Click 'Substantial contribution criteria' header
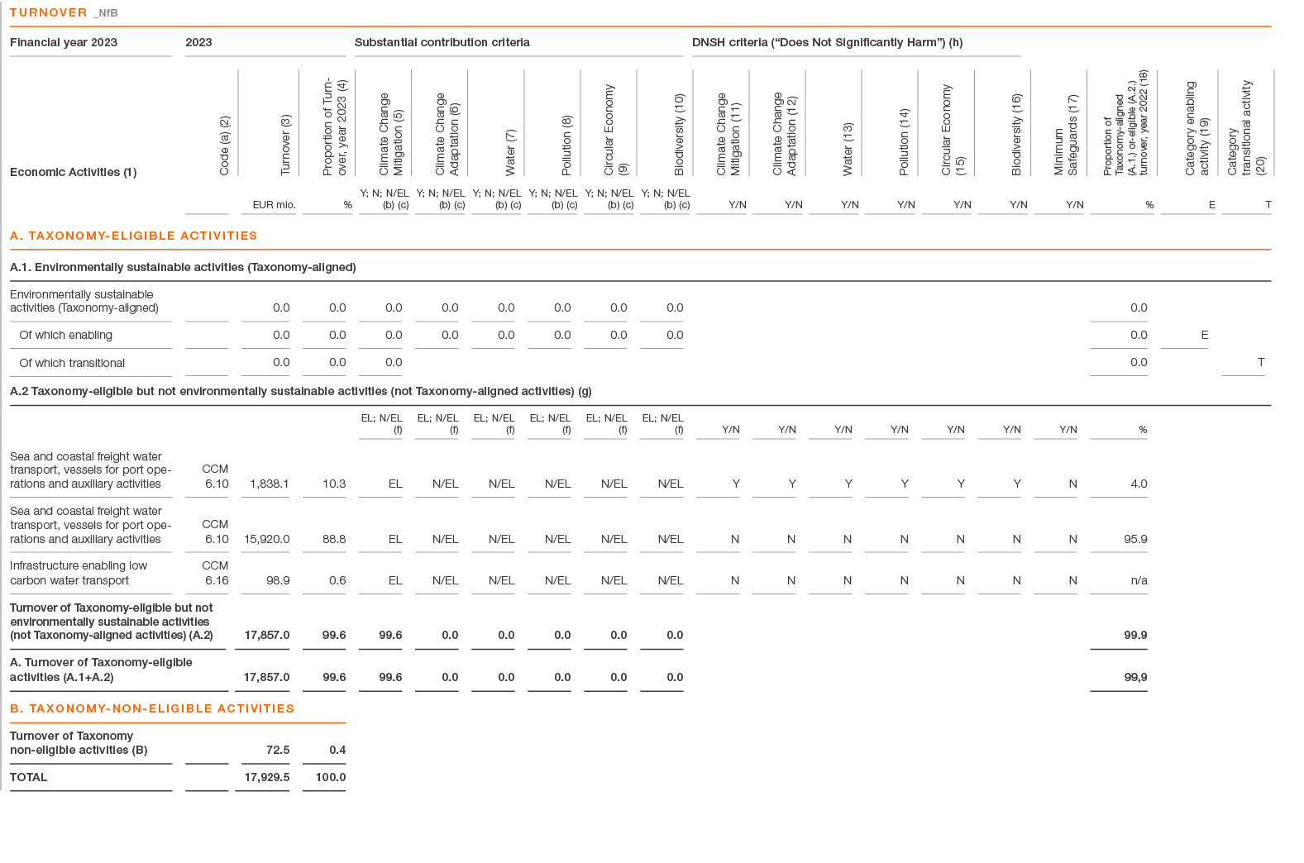The image size is (1304, 863). pyautogui.click(x=442, y=42)
